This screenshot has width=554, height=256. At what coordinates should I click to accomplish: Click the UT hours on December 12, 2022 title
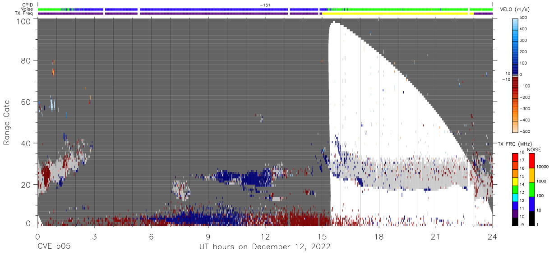265,247
